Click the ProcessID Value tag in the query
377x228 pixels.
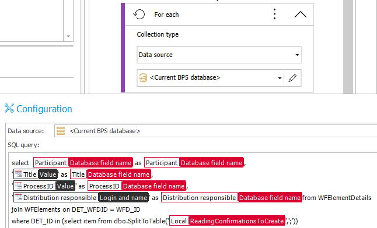44,186
